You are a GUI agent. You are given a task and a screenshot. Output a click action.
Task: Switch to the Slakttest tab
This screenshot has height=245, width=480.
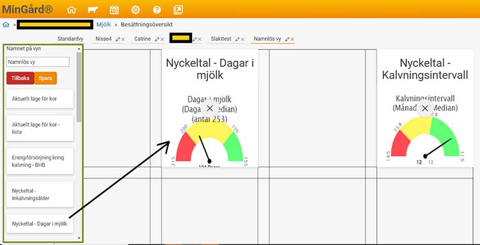(221, 39)
